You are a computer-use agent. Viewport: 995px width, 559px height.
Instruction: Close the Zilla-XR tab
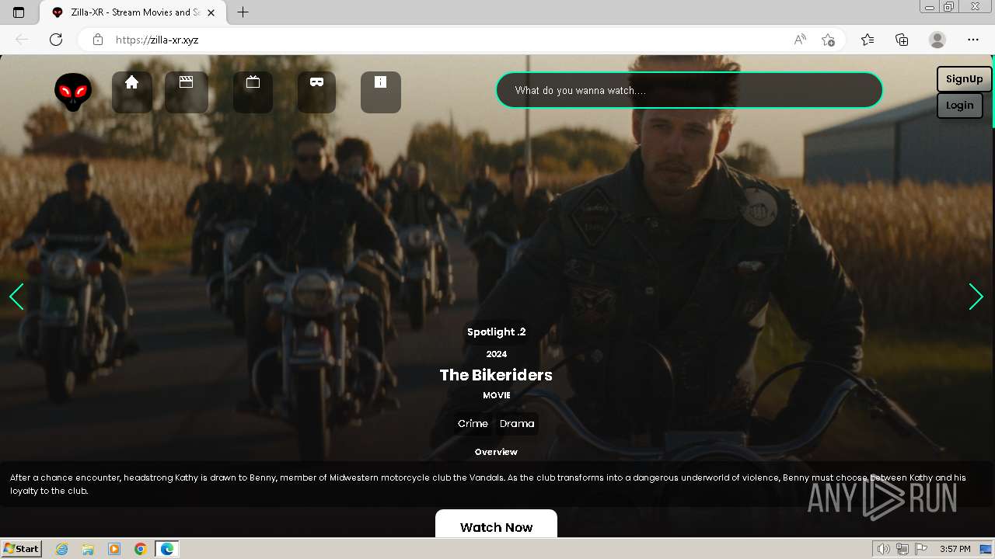point(211,12)
